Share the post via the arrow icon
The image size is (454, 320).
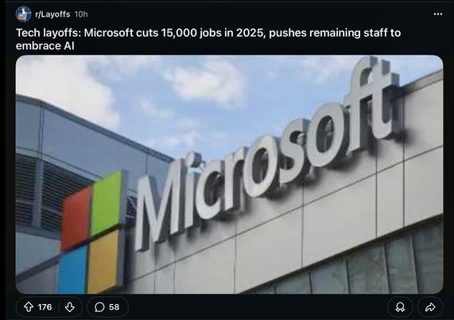(430, 307)
